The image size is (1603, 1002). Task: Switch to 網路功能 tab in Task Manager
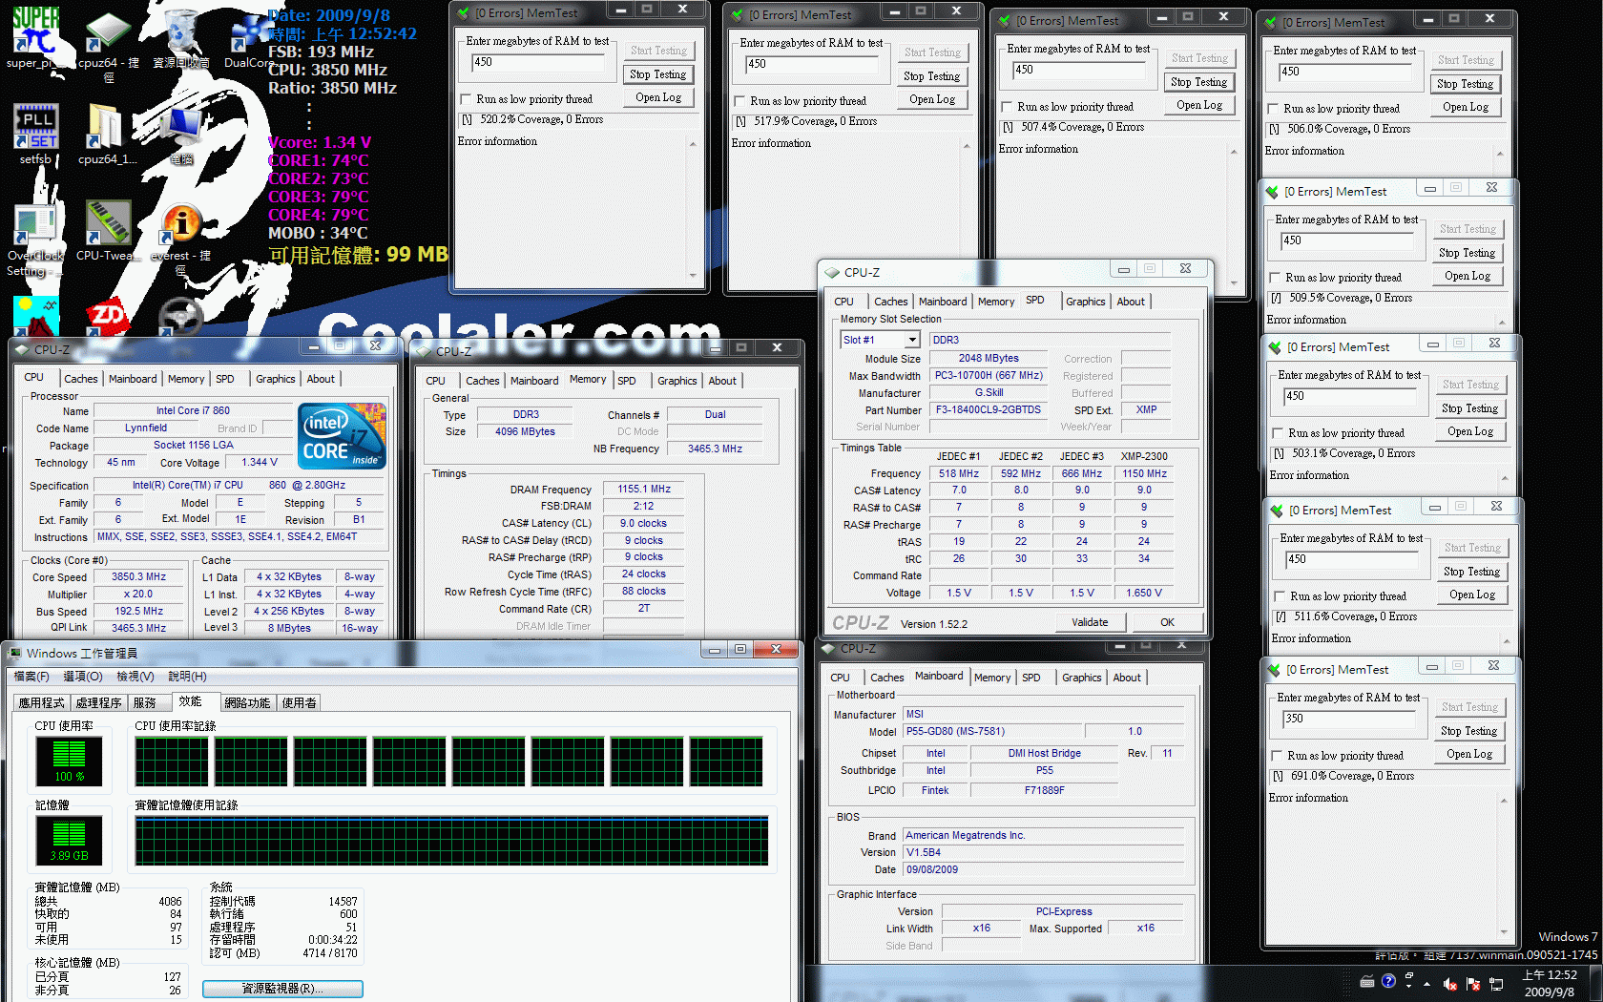247,703
